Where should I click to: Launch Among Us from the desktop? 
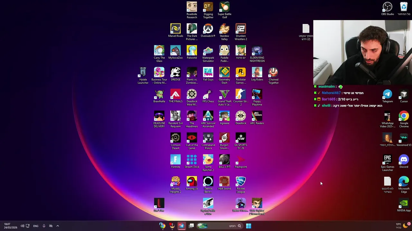[192, 183]
